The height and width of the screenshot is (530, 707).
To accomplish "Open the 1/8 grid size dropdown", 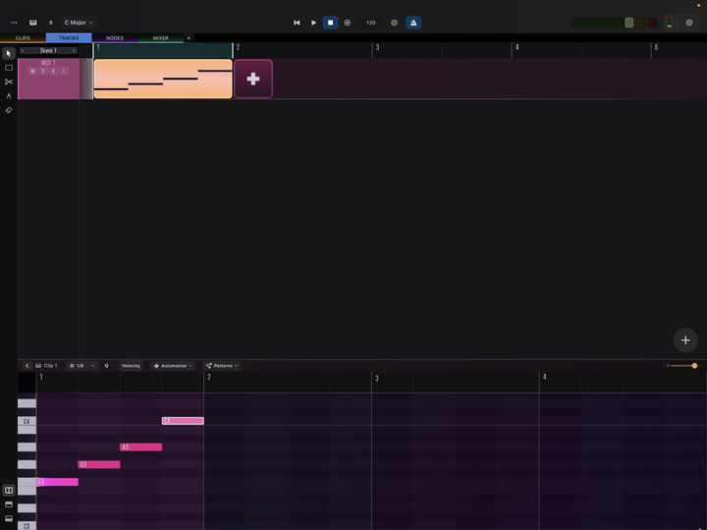I will 82,365.
